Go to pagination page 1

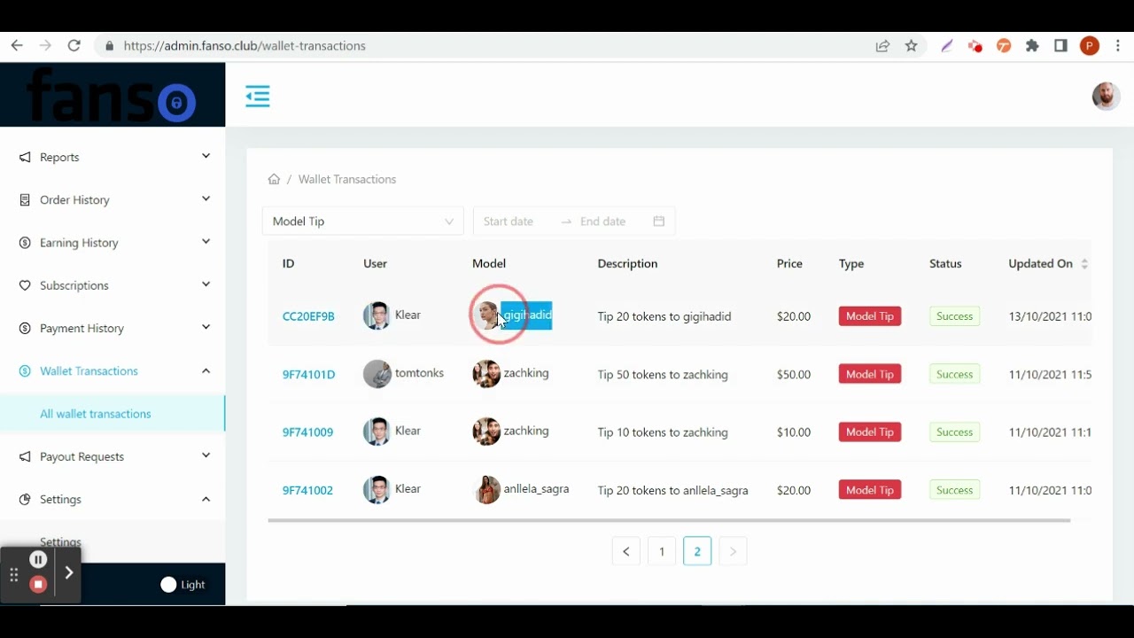tap(662, 551)
